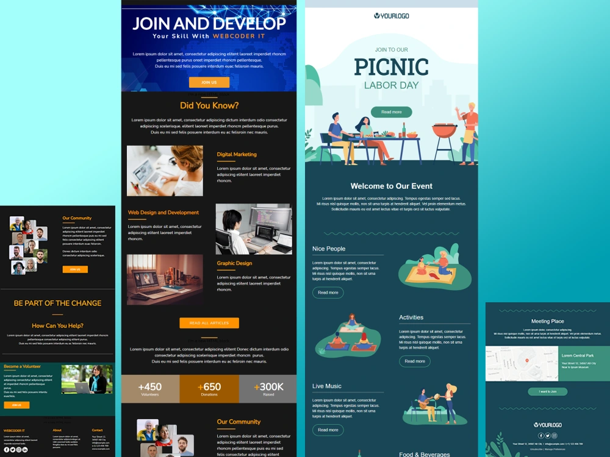Click the Live Music guitar illustration

tap(434, 404)
